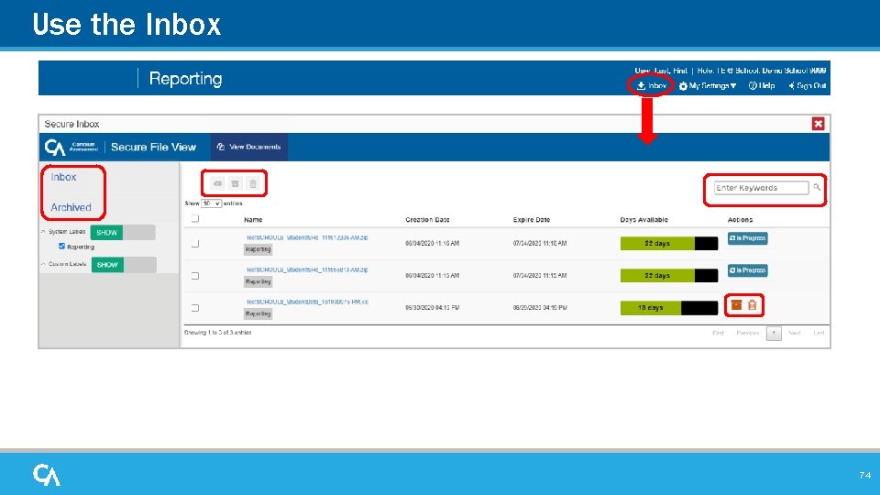Go to the First page of results

(718, 333)
